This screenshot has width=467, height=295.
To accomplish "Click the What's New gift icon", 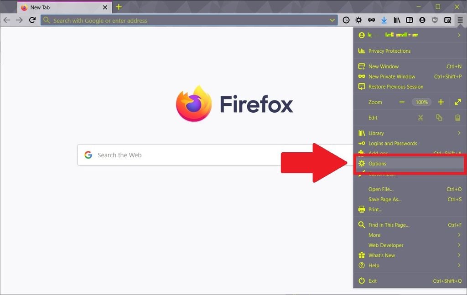I will 362,255.
